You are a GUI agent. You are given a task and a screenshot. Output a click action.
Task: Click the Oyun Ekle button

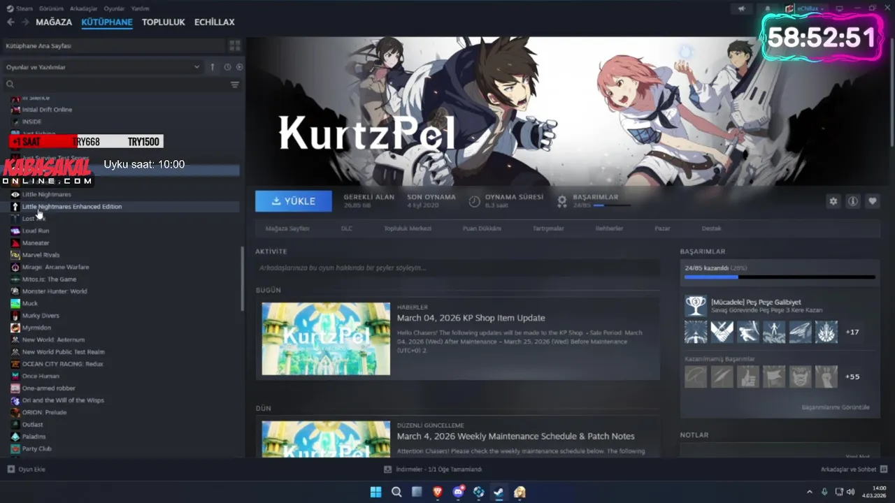tap(26, 469)
